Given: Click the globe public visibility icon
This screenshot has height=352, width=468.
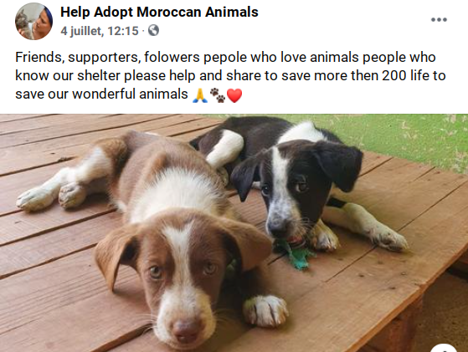Looking at the screenshot, I should [153, 30].
